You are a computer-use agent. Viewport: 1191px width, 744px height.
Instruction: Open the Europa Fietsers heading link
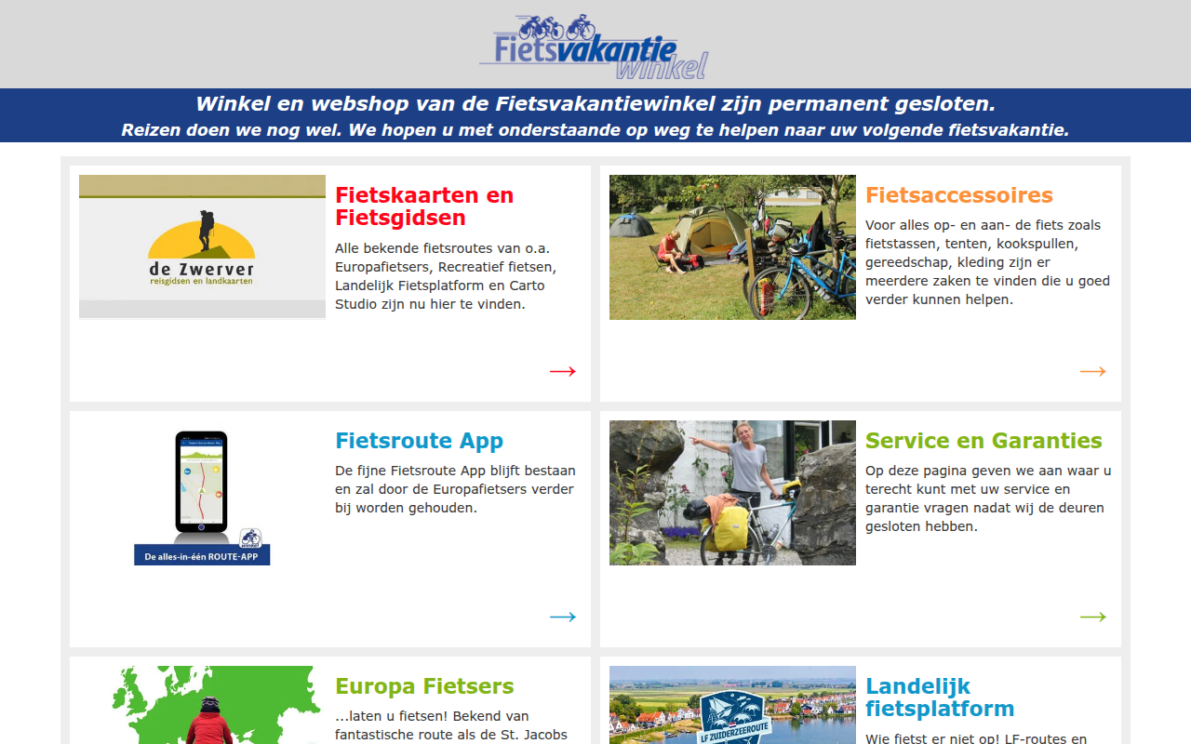tap(424, 686)
